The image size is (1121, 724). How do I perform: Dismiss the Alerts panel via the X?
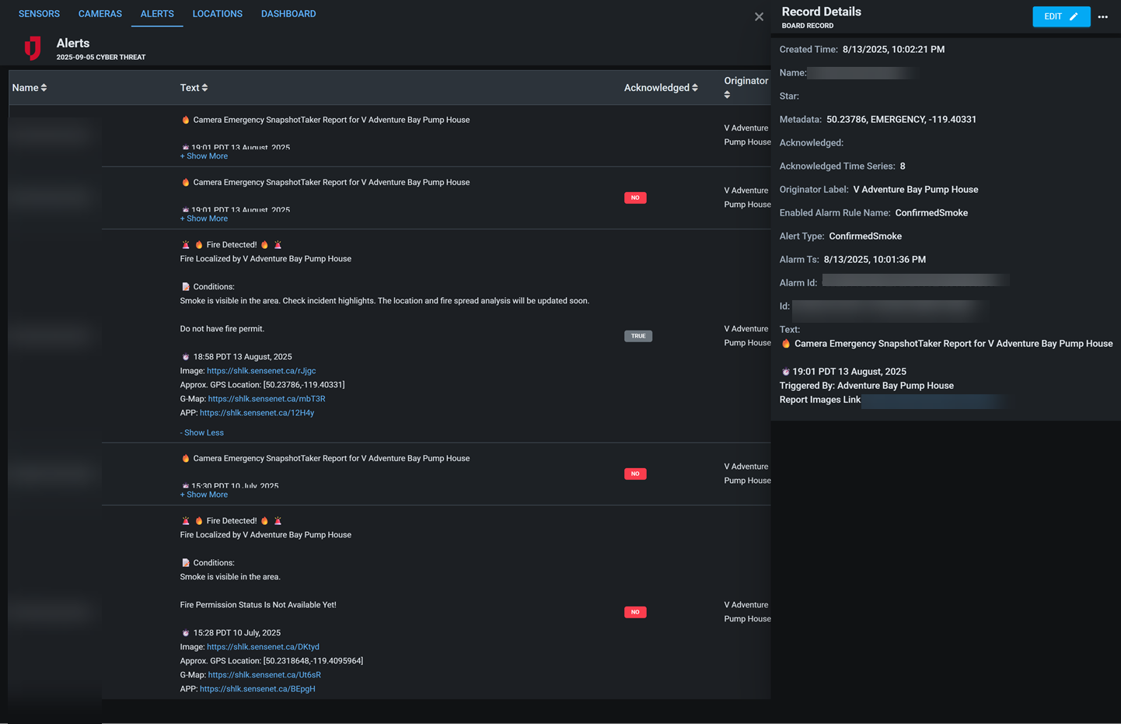pos(759,16)
